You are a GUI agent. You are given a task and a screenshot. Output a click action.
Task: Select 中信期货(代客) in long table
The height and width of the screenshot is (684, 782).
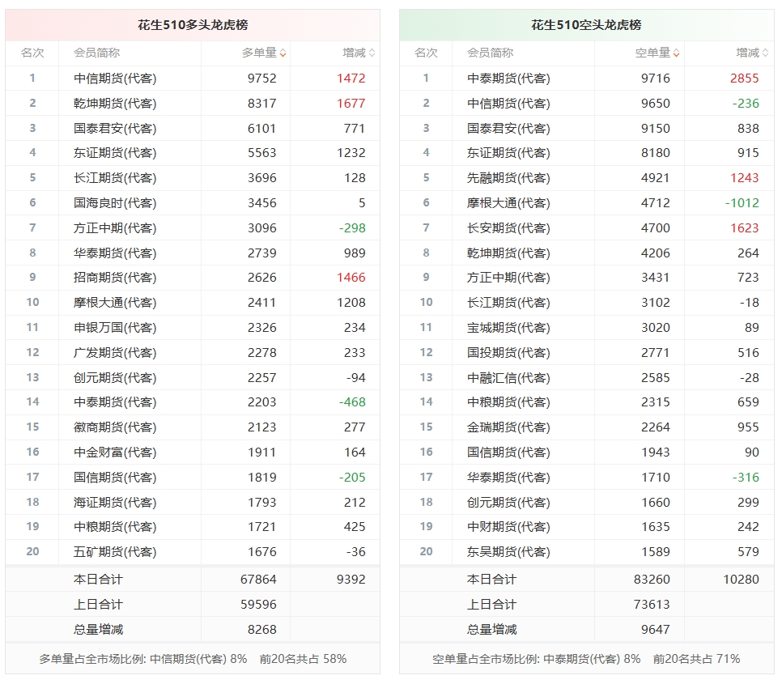click(115, 79)
